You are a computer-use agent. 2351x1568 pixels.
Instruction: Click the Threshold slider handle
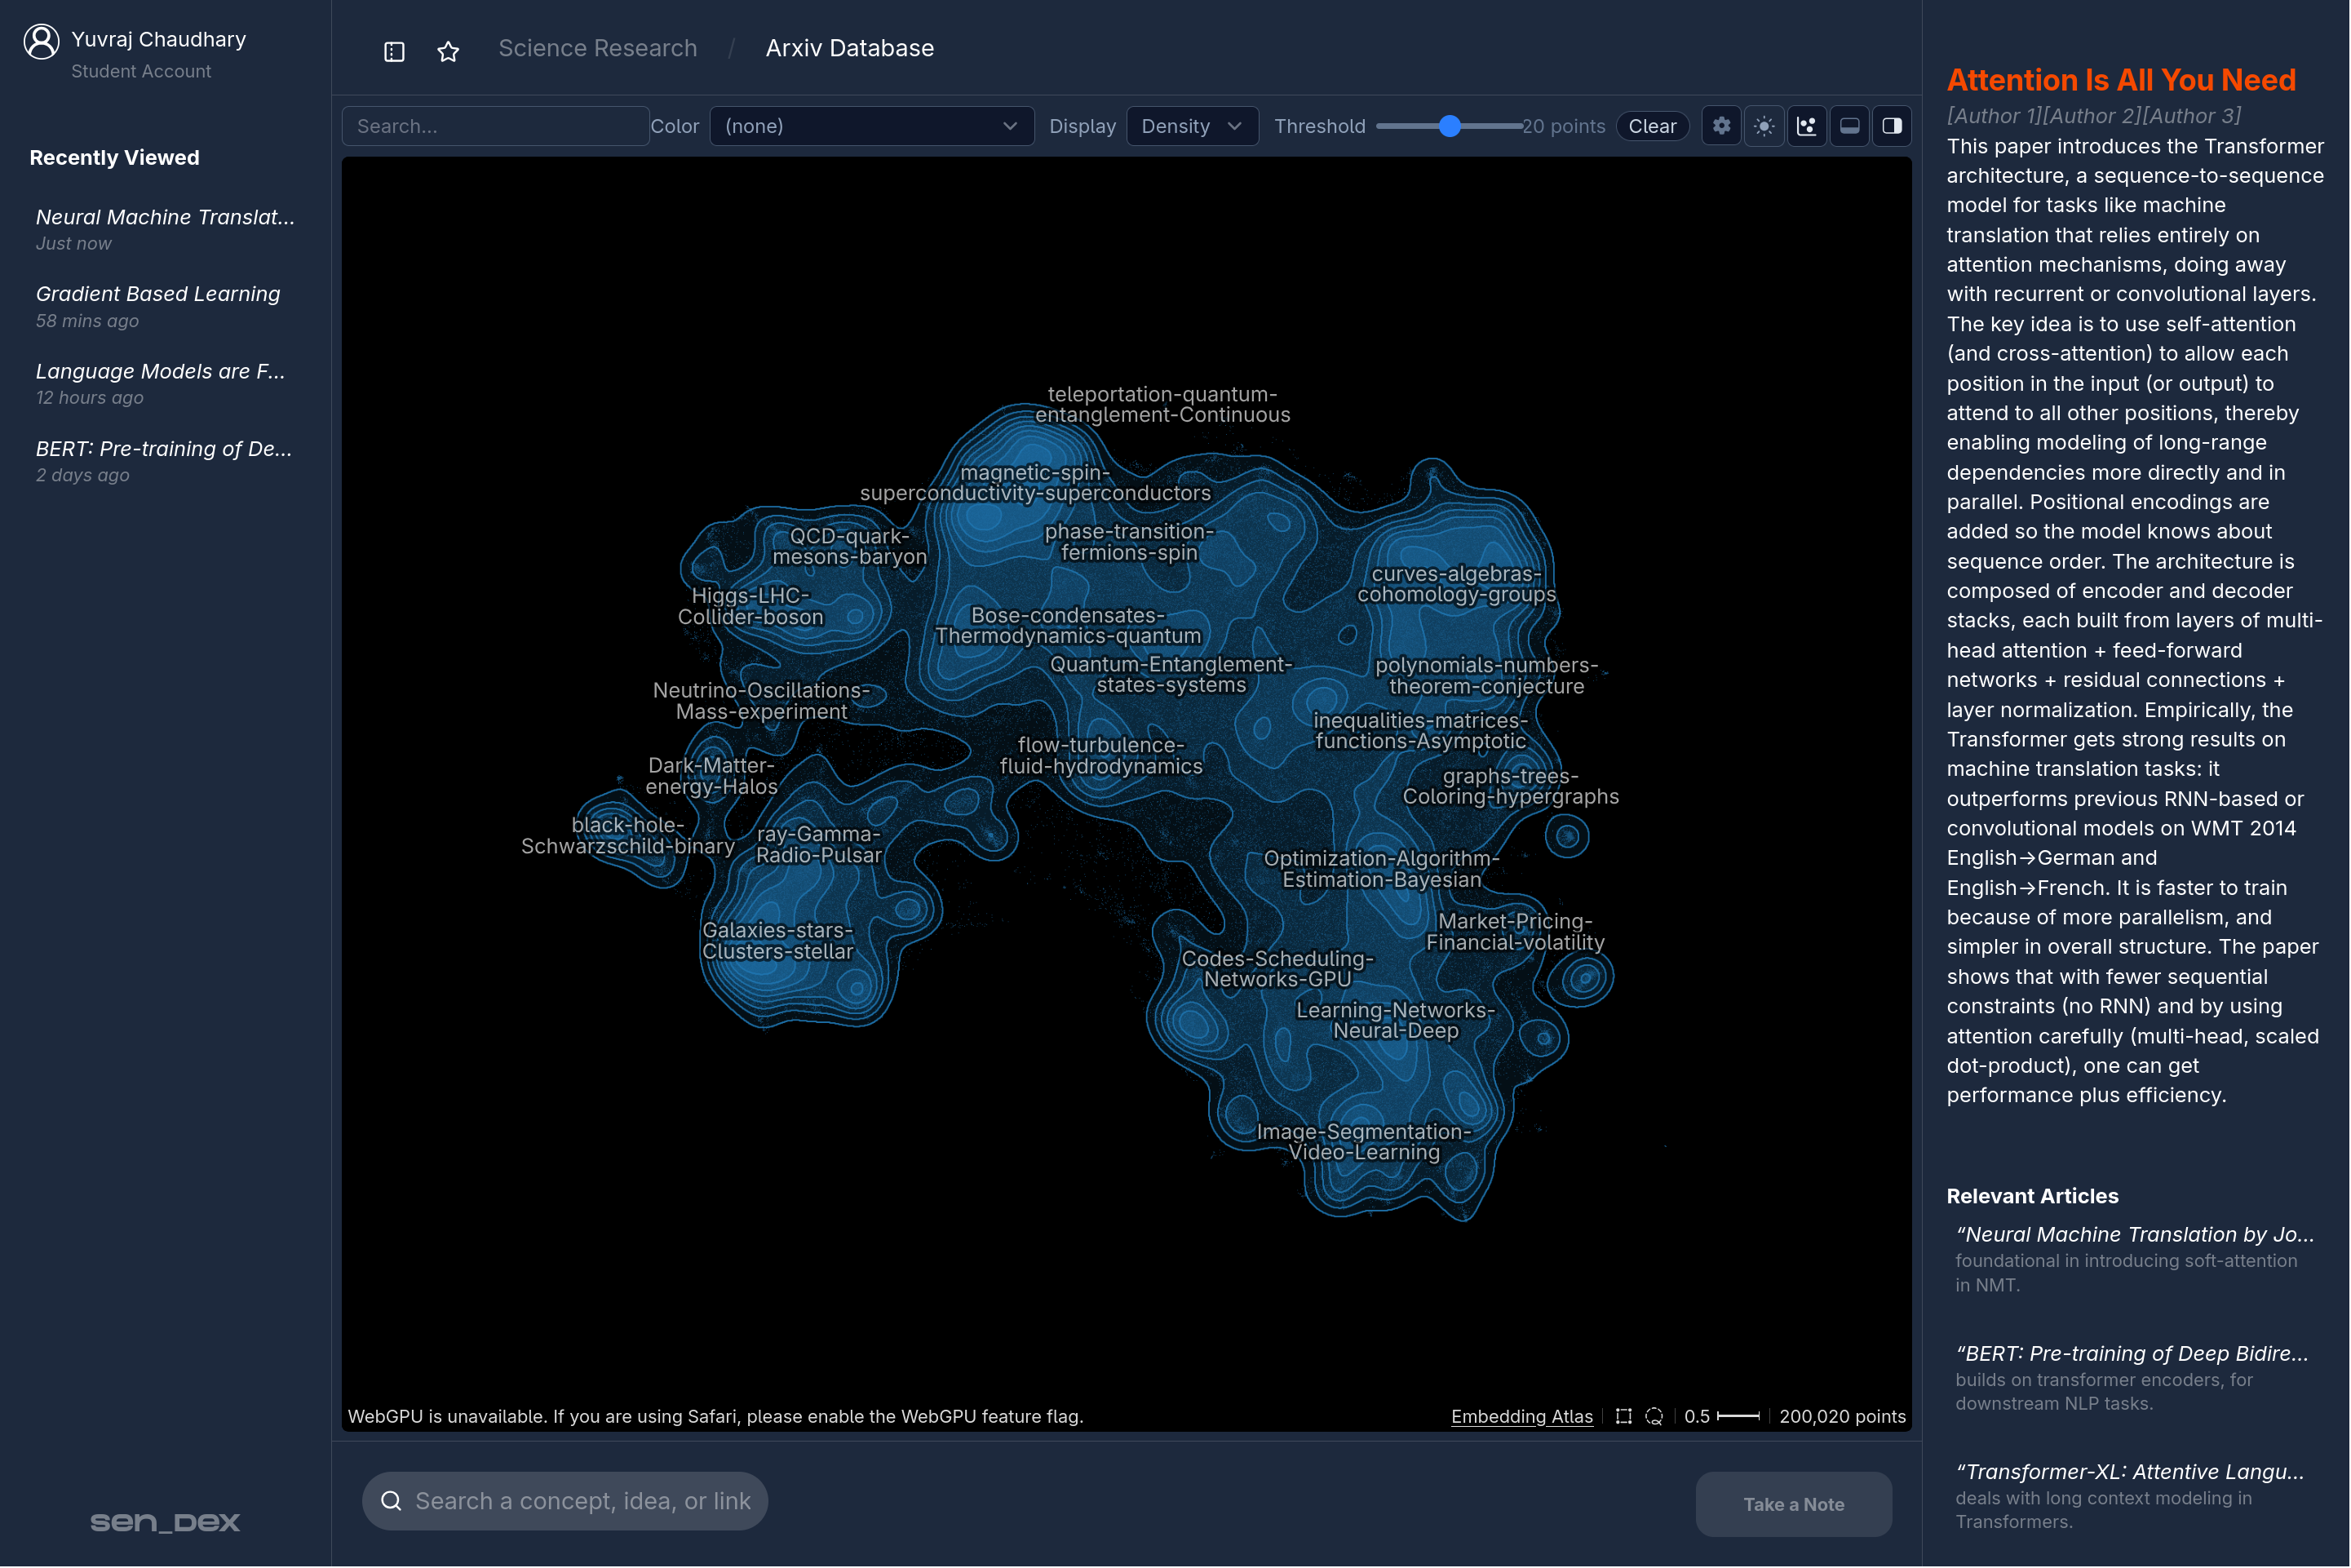pyautogui.click(x=1449, y=126)
